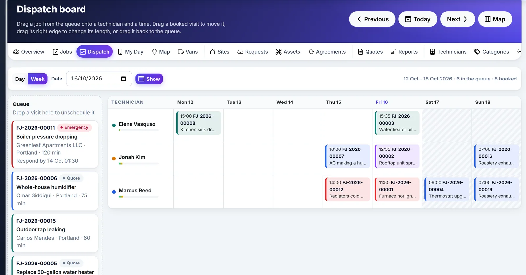The image size is (526, 275).
Task: Switch to Day view
Action: [x=20, y=79]
